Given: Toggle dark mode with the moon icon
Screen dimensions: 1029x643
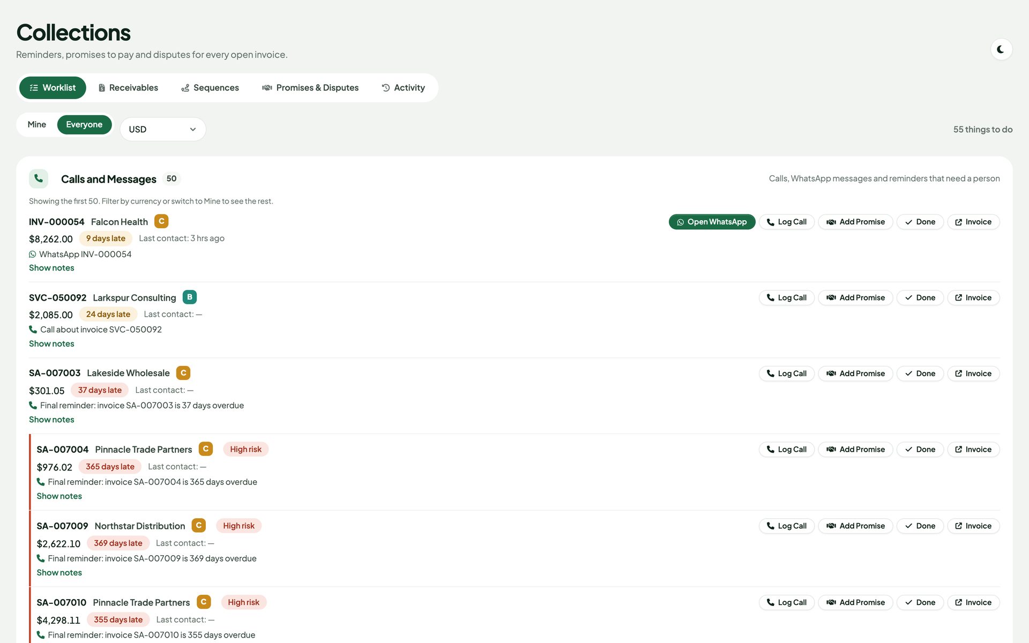Looking at the screenshot, I should point(1001,49).
